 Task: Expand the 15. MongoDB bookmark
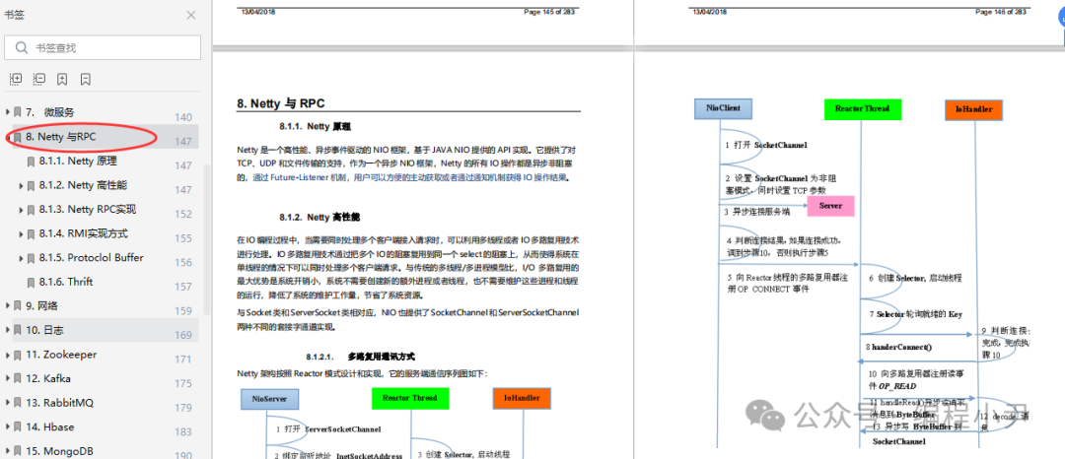pos(8,451)
